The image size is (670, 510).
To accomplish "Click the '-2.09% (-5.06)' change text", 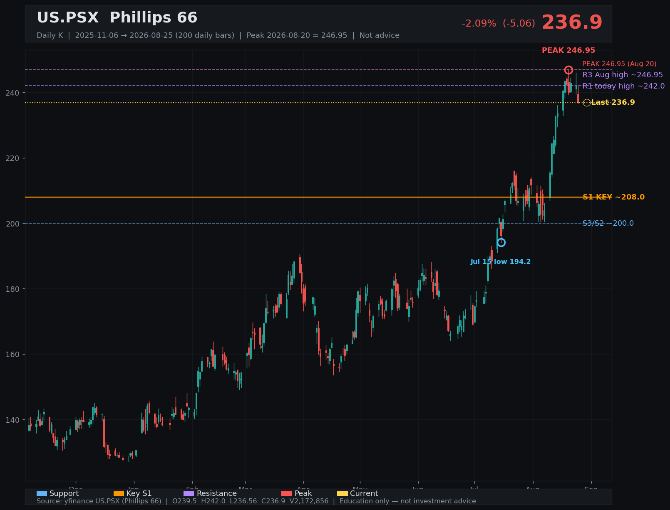I will 499,24.
